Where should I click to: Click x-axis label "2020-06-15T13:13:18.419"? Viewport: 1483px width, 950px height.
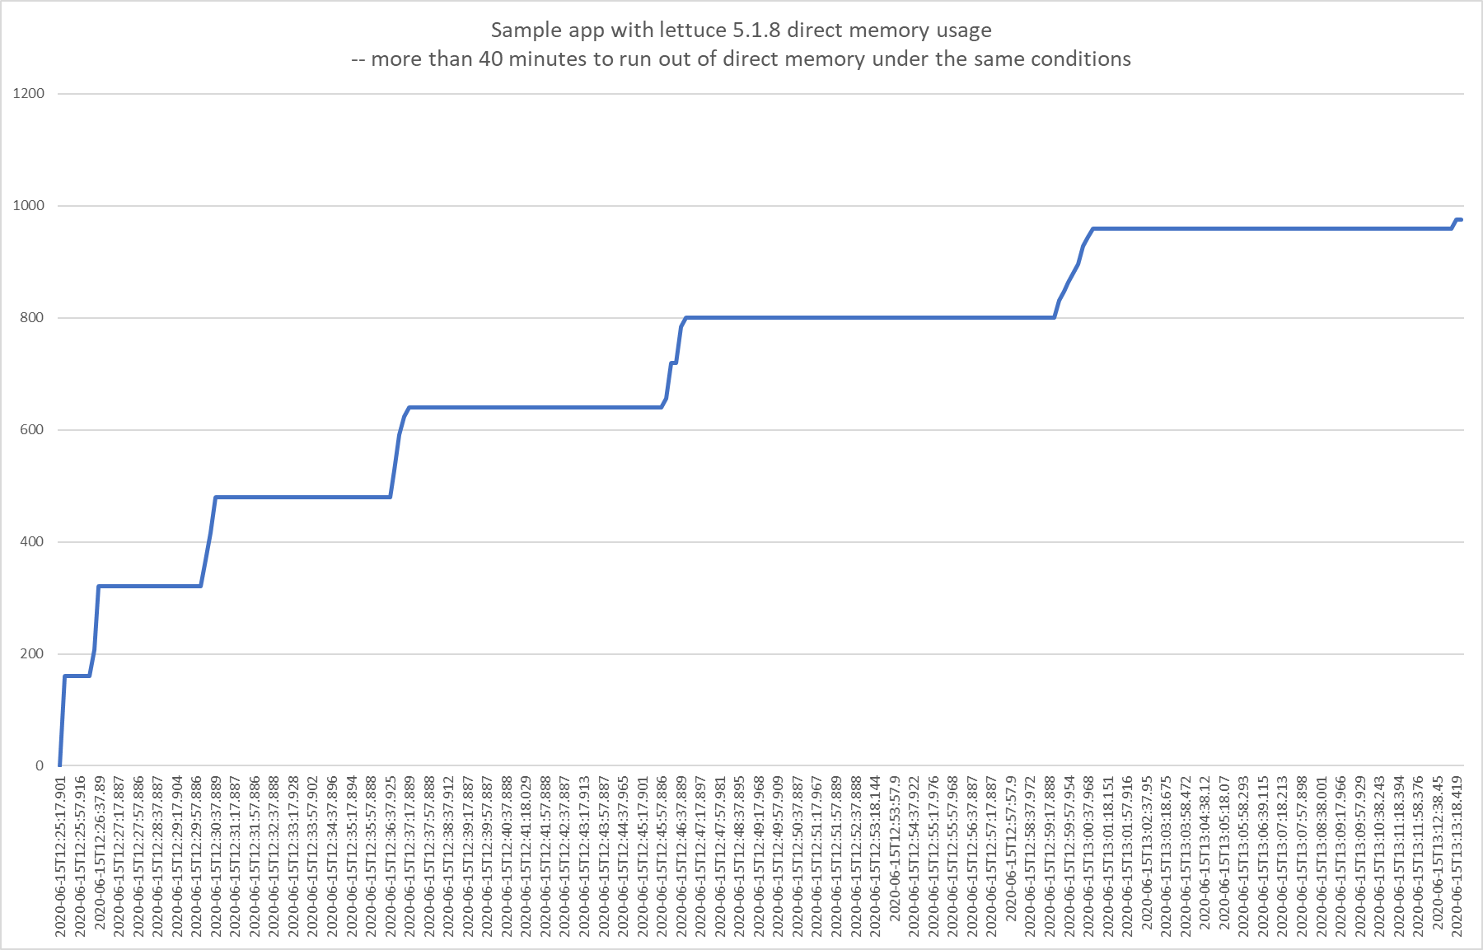(1457, 856)
